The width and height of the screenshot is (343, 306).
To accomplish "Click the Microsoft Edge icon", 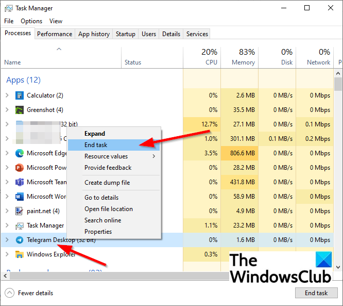I will click(19, 153).
